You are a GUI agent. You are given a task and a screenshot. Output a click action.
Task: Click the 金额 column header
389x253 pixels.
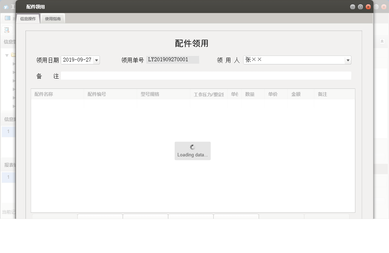point(296,94)
